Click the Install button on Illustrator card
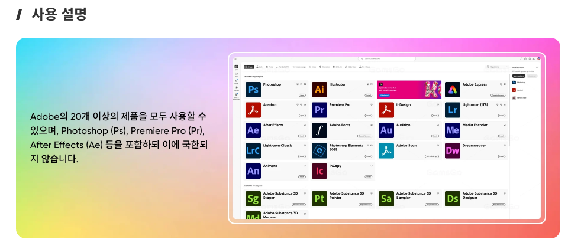This screenshot has width=568, height=246. (x=369, y=96)
